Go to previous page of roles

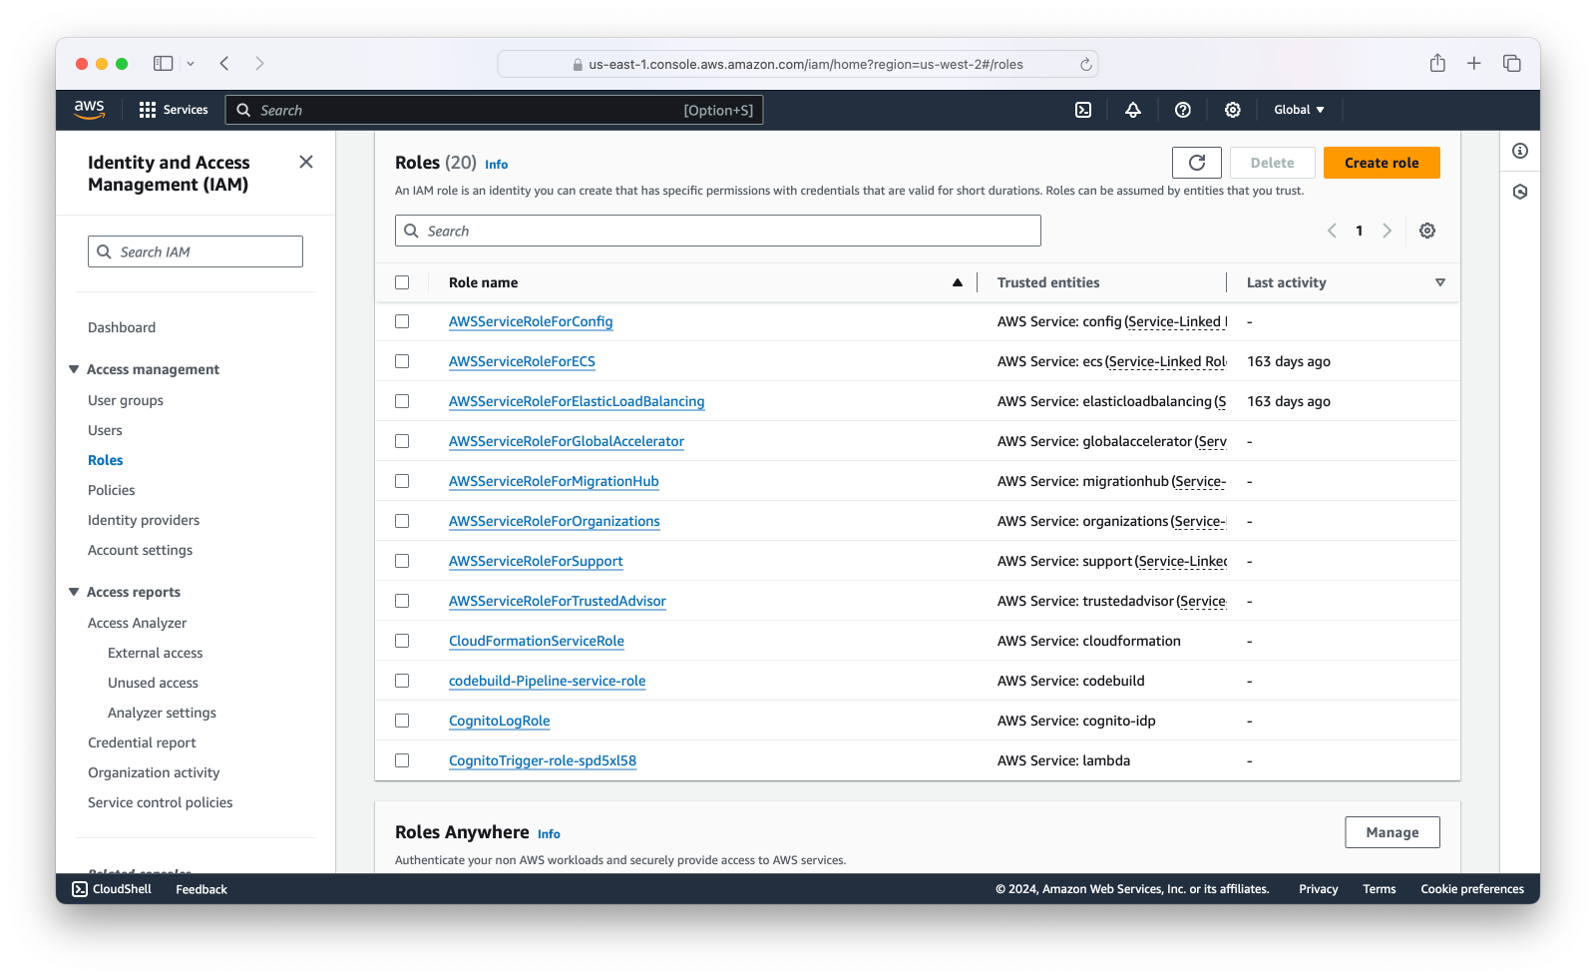point(1332,231)
